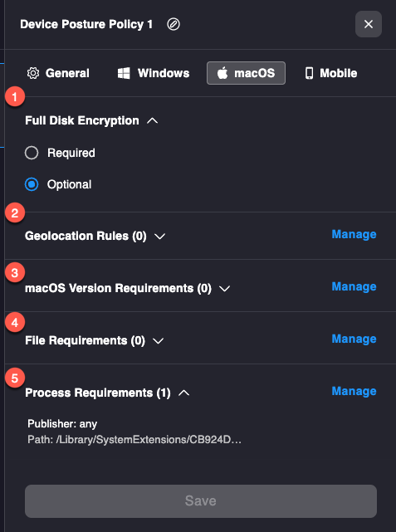Close the Device Posture Policy panel
This screenshot has width=396, height=532.
369,24
